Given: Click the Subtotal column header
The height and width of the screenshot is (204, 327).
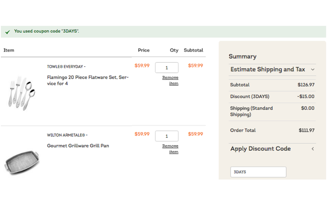Looking at the screenshot, I should pyautogui.click(x=193, y=50).
